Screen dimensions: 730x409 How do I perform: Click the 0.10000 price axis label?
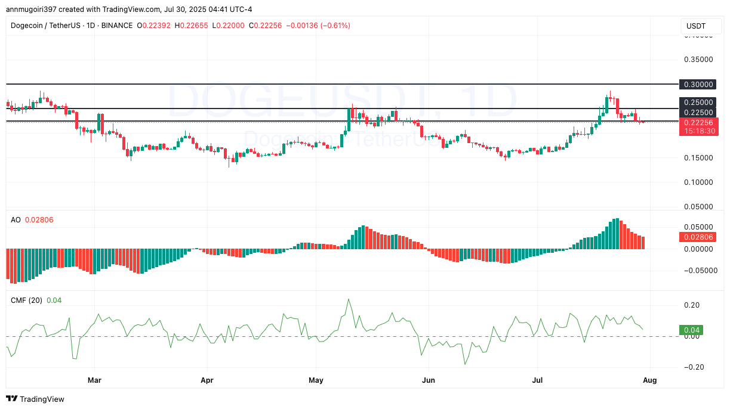(698, 182)
